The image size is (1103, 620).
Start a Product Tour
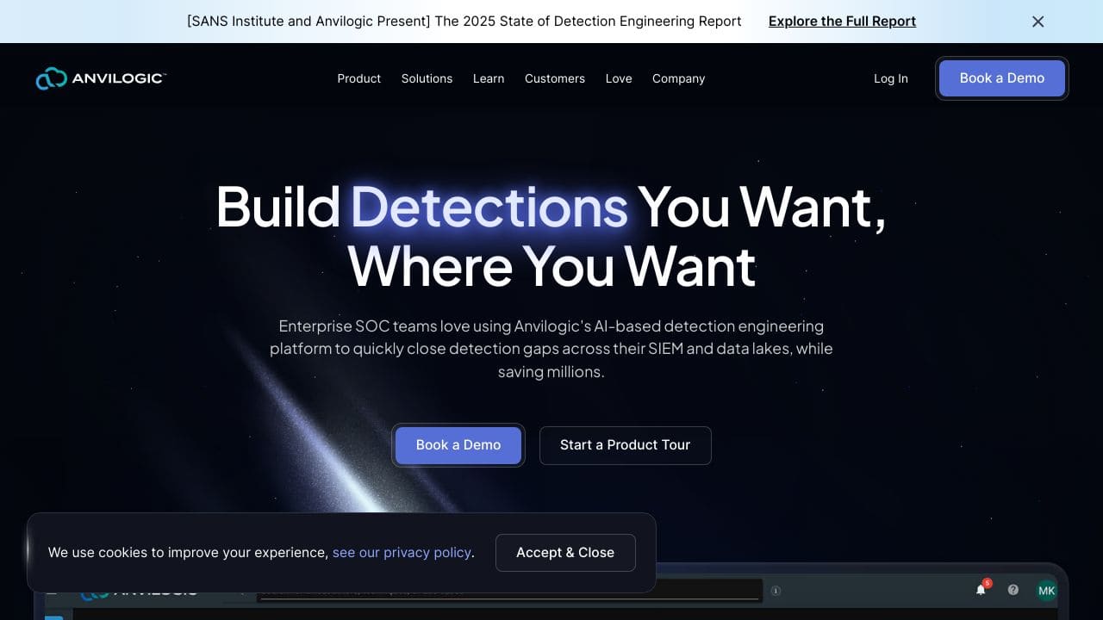pyautogui.click(x=626, y=445)
